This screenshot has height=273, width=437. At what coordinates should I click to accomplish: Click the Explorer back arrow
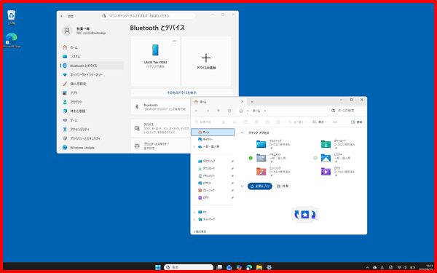point(197,111)
